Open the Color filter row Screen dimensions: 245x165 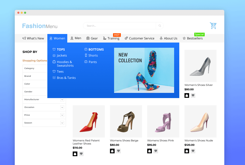coord(35,84)
